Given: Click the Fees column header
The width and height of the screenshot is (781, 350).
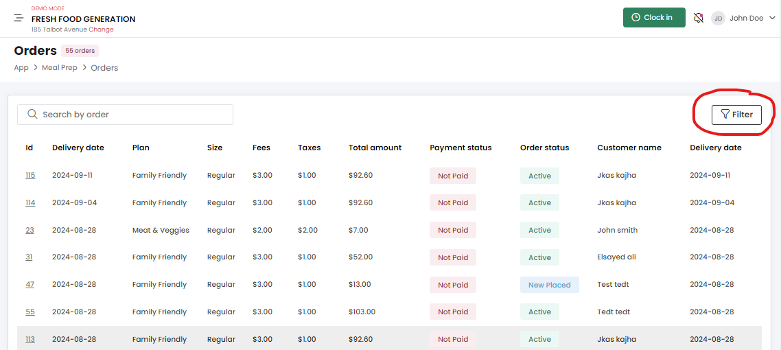Looking at the screenshot, I should 261,148.
